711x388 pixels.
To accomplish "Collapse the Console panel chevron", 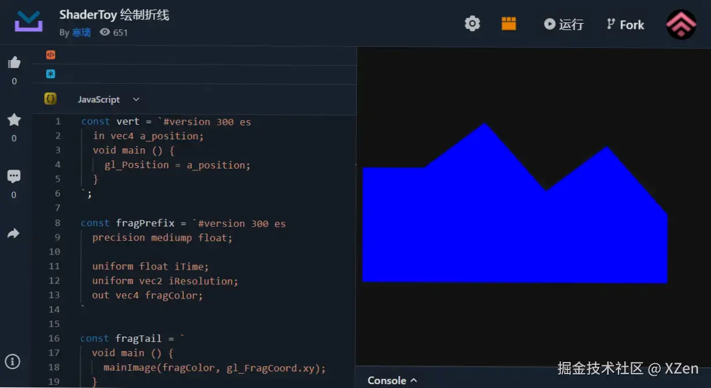I will click(x=415, y=380).
